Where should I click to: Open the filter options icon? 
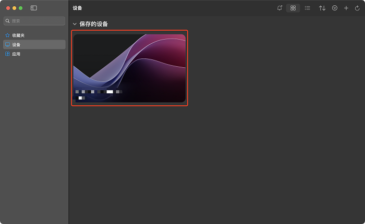tap(335, 8)
